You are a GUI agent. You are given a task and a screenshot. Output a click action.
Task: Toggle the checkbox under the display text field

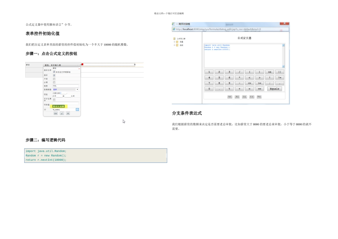(54, 72)
